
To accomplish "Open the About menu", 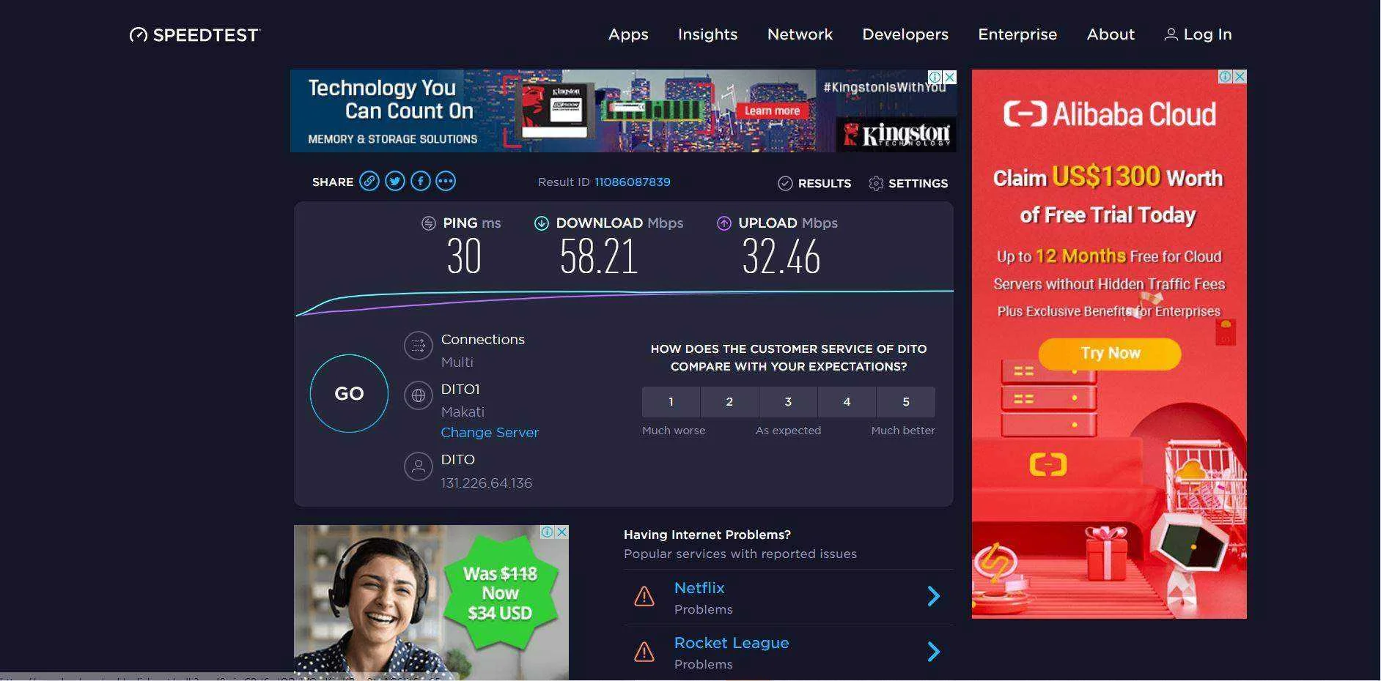I will 1111,34.
